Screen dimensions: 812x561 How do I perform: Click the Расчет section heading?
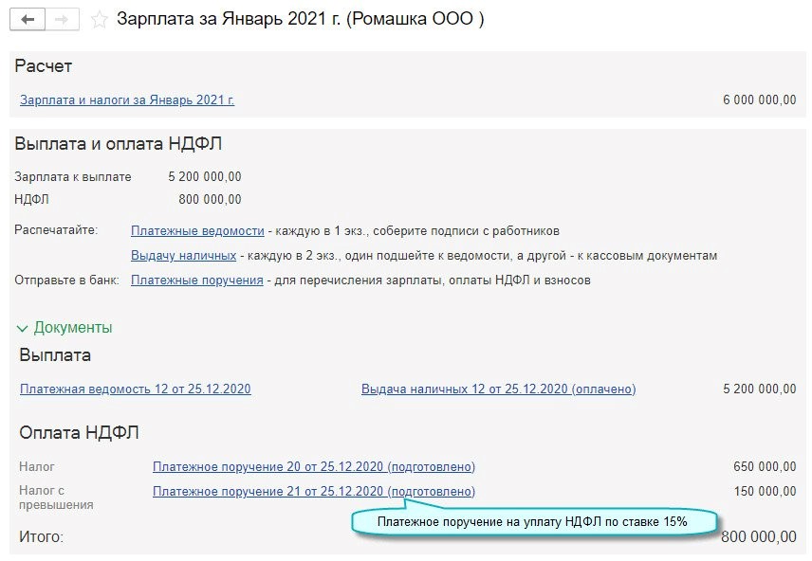pos(43,66)
